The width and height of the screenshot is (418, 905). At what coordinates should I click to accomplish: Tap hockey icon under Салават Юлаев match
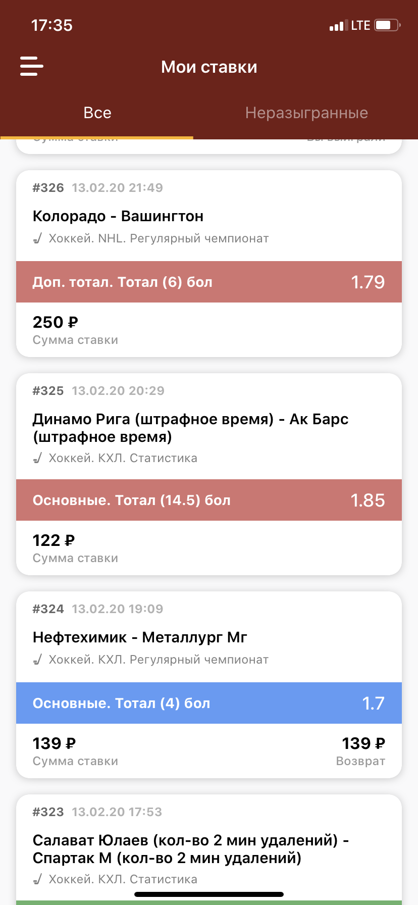(x=37, y=879)
